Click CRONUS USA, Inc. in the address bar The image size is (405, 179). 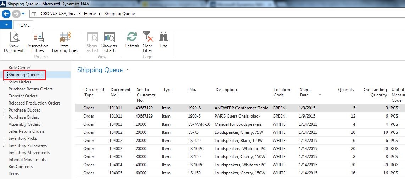point(58,14)
